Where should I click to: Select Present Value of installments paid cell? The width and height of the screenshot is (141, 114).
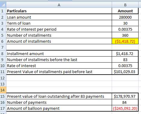click(59, 72)
